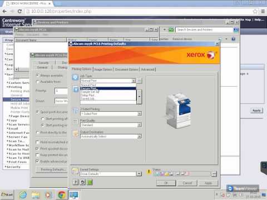Open Internet Explorer from the taskbar

click(23, 195)
